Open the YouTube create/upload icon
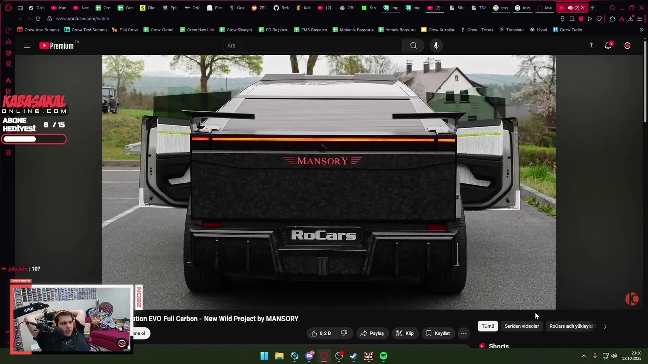The width and height of the screenshot is (648, 364). [x=591, y=45]
